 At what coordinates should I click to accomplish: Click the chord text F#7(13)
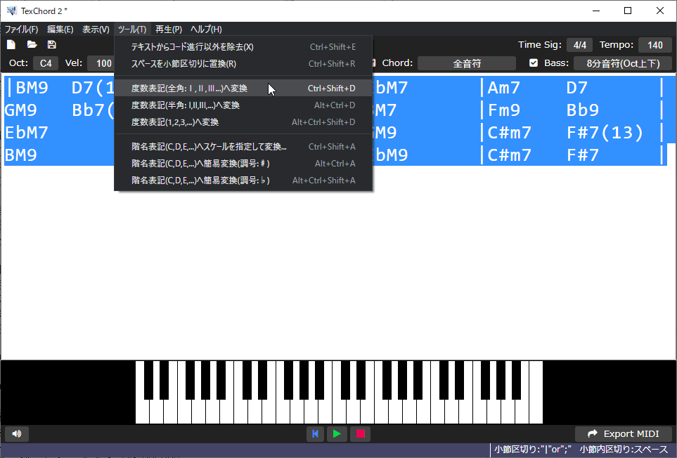tap(605, 133)
